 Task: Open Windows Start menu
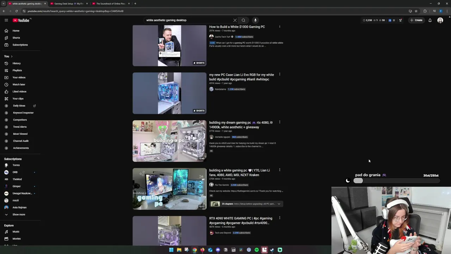171,250
